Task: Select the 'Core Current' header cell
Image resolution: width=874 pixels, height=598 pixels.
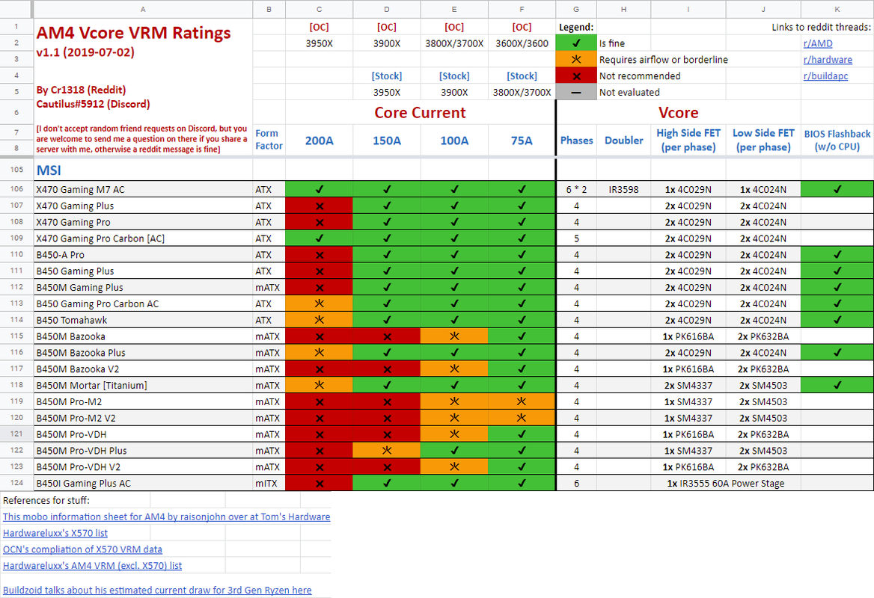Action: [x=421, y=112]
